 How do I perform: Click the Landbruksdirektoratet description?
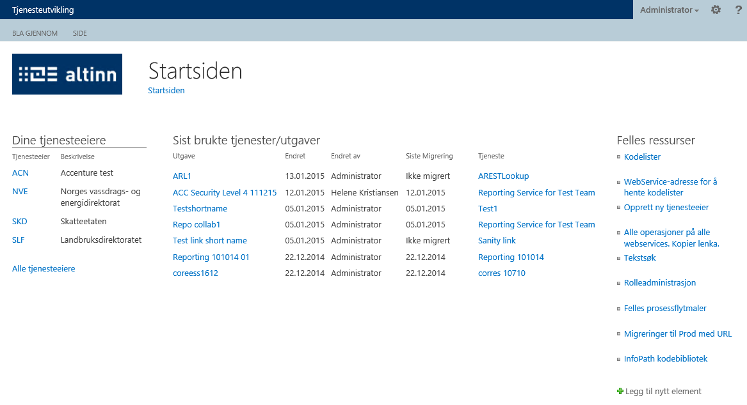pyautogui.click(x=101, y=240)
